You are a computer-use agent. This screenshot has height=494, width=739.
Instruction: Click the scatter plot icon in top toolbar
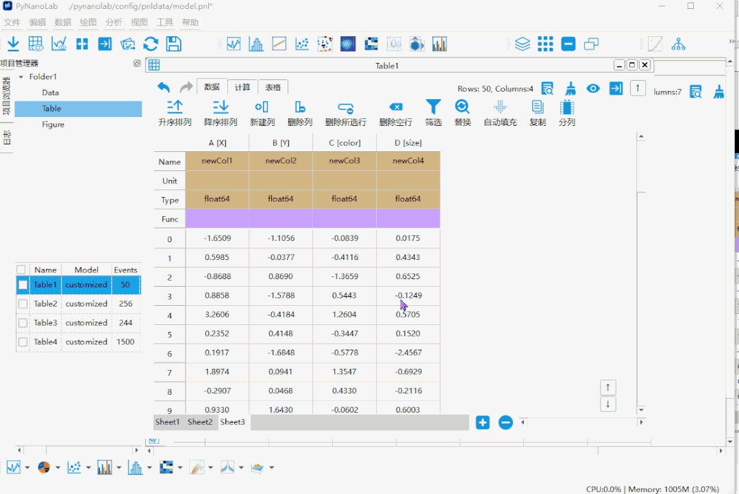[301, 44]
